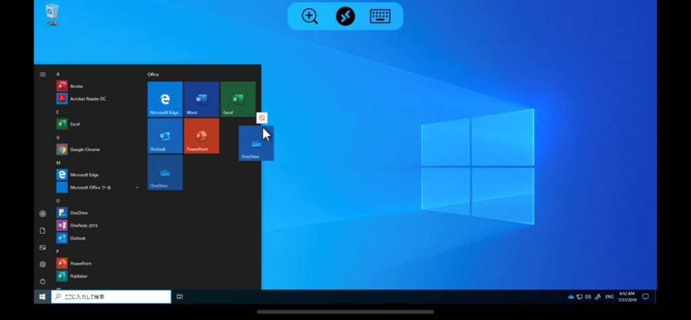Viewport: 691px width, 320px height.
Task: Click the Windows Start button on taskbar
Action: click(x=43, y=297)
